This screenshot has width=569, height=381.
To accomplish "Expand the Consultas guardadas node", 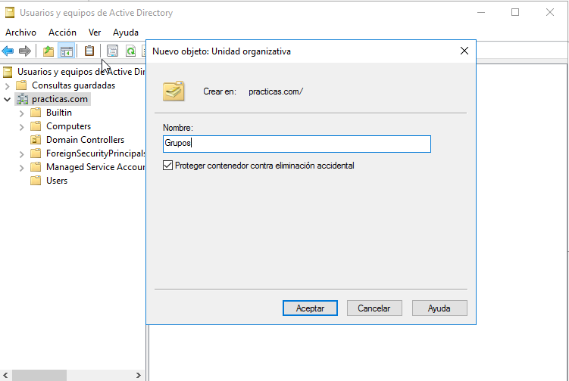I will (x=7, y=85).
